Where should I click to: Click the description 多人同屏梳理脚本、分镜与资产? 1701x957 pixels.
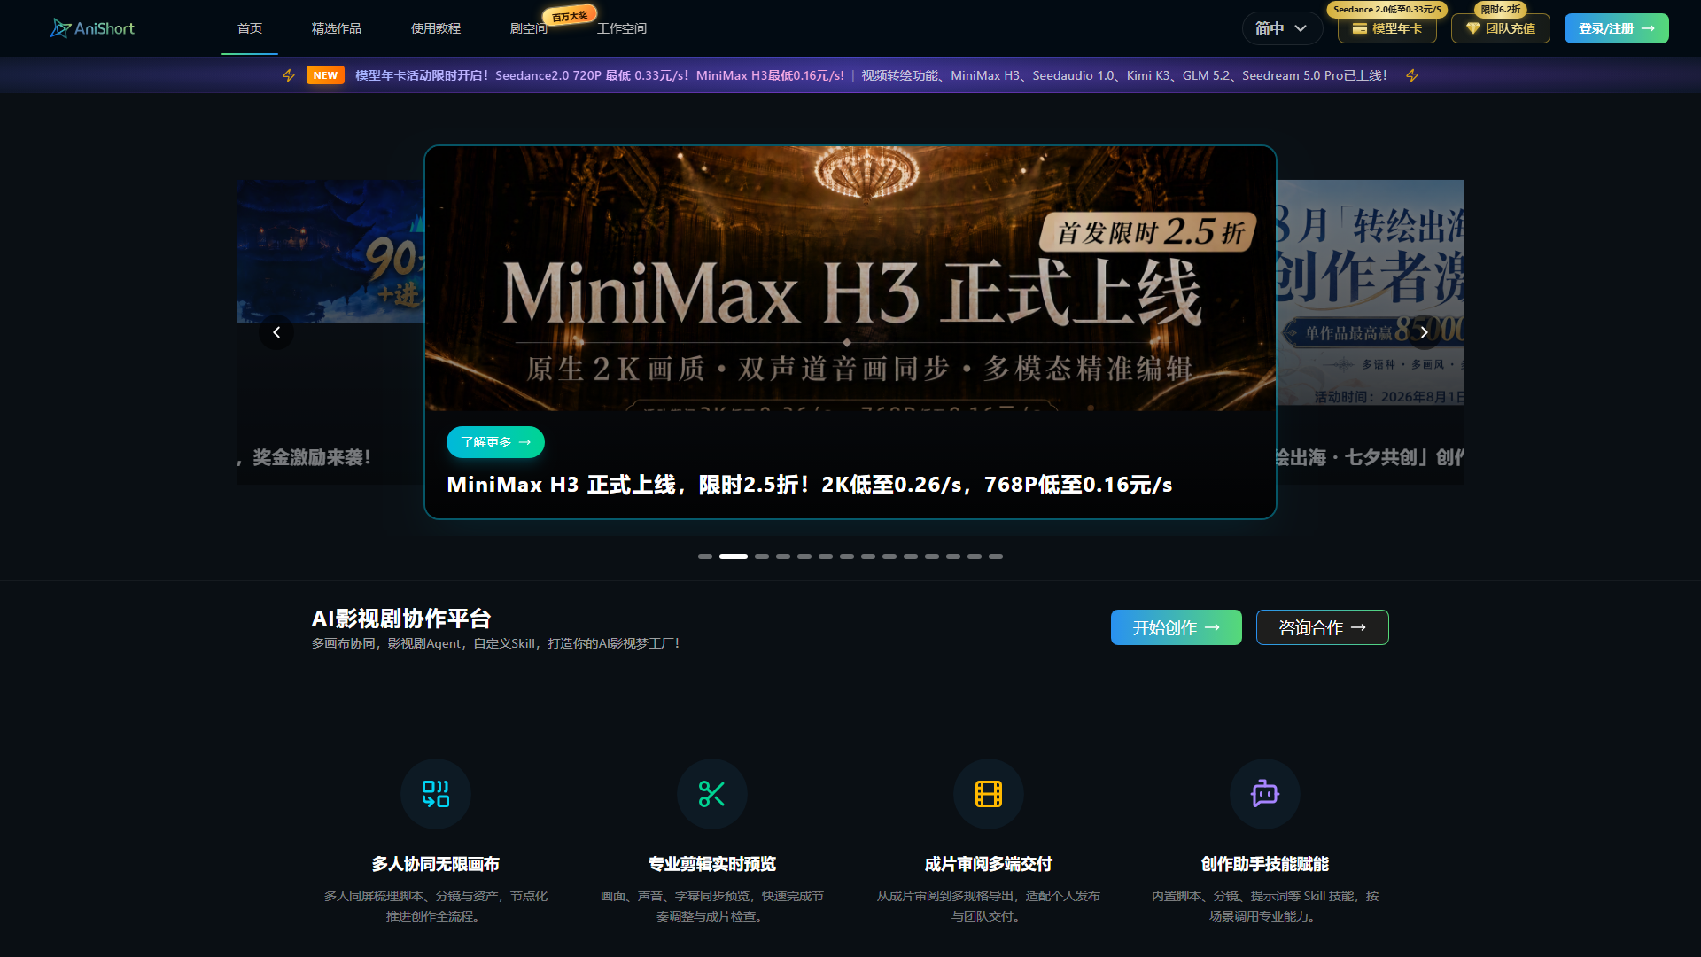pyautogui.click(x=436, y=906)
